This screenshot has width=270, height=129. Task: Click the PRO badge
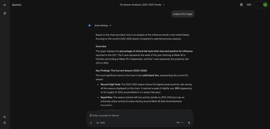pyautogui.click(x=249, y=5)
